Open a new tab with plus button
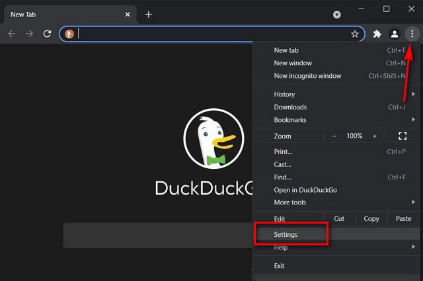This screenshot has height=281, width=423. click(x=148, y=15)
